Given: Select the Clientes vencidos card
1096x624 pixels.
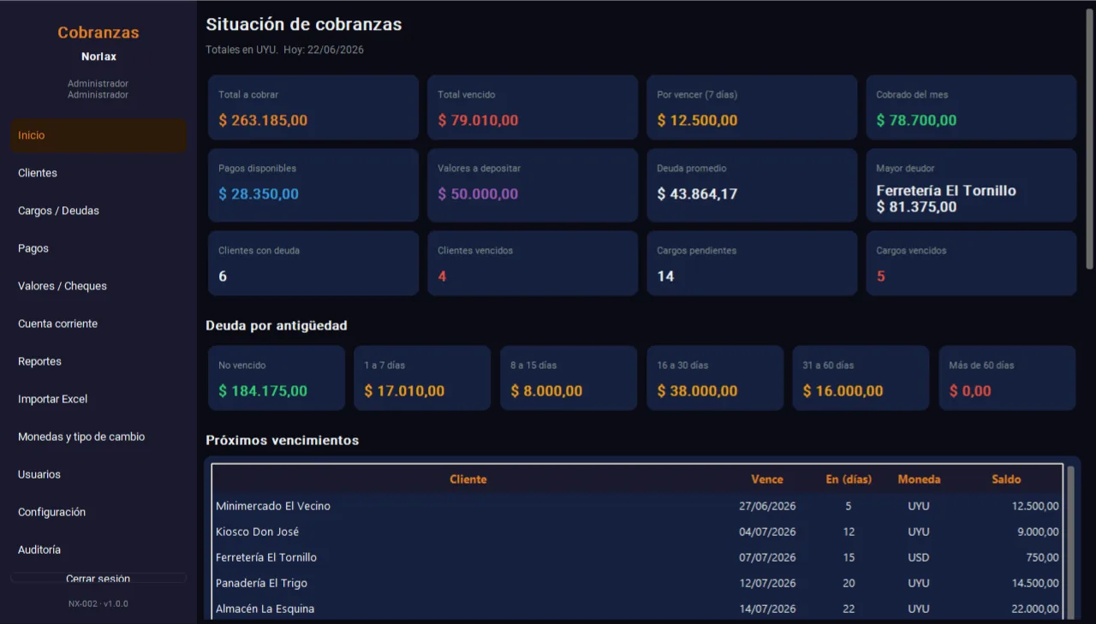Looking at the screenshot, I should (x=533, y=264).
